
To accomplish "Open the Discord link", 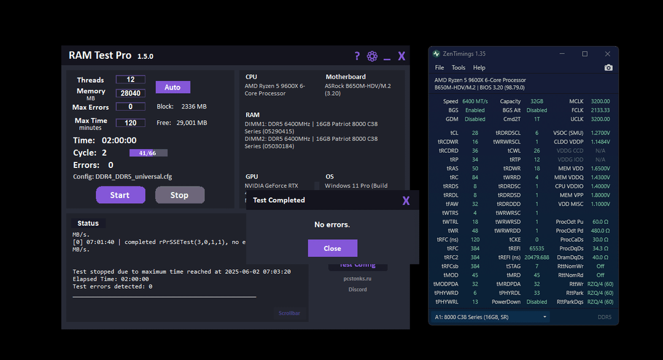I will [358, 289].
